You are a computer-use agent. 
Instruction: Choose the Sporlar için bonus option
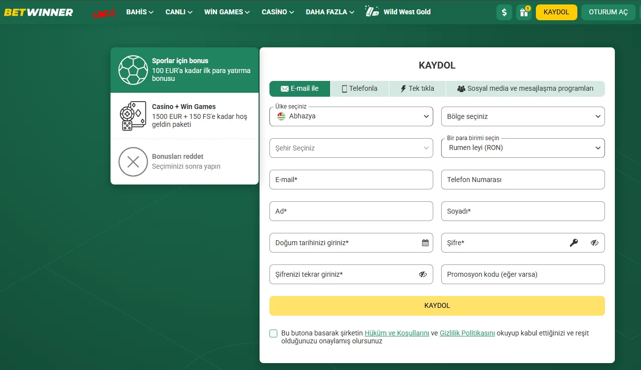point(185,70)
